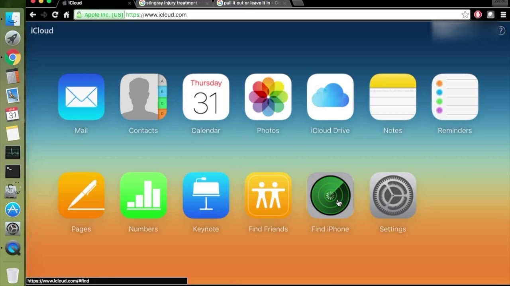Open iCloud Drive
Viewport: 510px width, 286px height.
[330, 97]
